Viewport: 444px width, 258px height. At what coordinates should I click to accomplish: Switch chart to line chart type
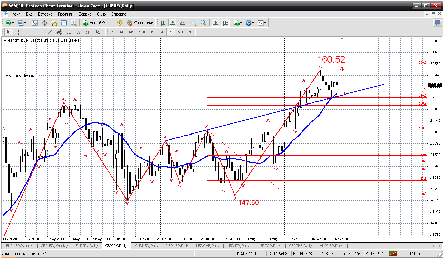point(182,23)
